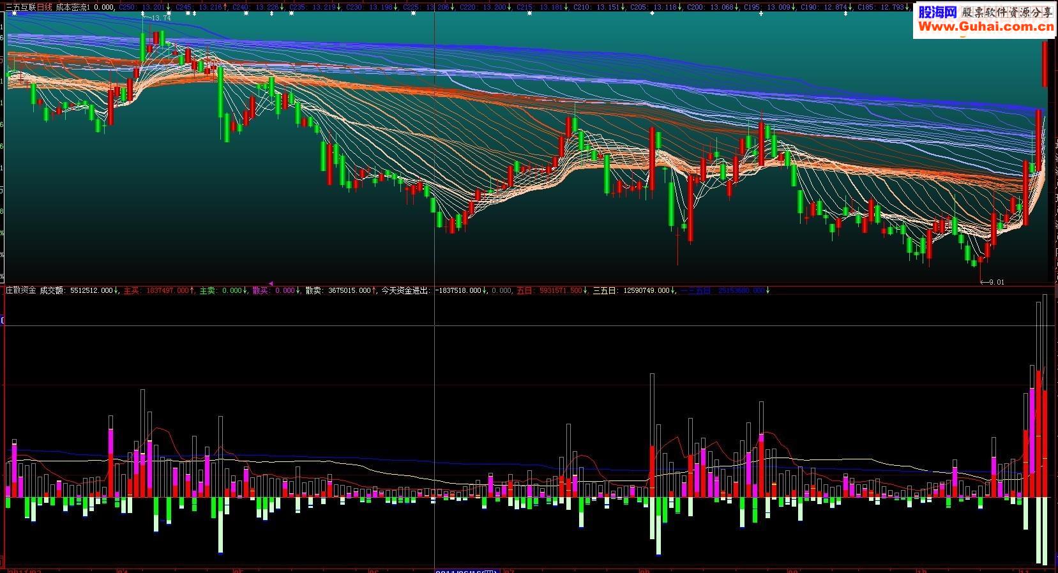Click the C205: 13.118 indicator value
Image resolution: width=1058 pixels, height=573 pixels.
(x=656, y=8)
